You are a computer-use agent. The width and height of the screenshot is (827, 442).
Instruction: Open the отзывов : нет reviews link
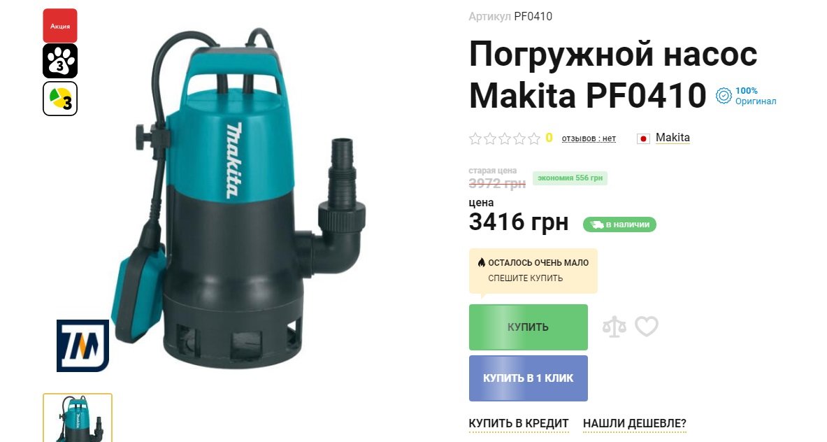point(589,138)
